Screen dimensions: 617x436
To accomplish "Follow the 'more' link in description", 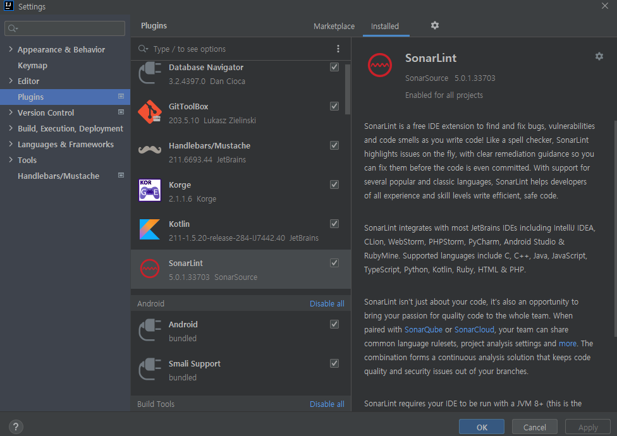I will (568, 344).
